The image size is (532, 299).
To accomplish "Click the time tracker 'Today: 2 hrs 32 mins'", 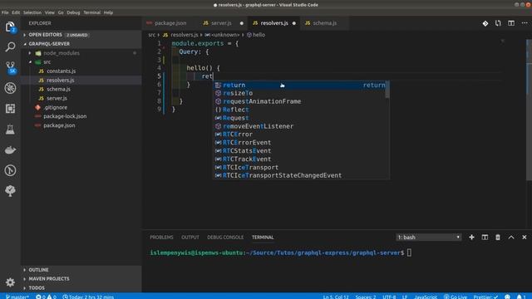I will click(88, 297).
